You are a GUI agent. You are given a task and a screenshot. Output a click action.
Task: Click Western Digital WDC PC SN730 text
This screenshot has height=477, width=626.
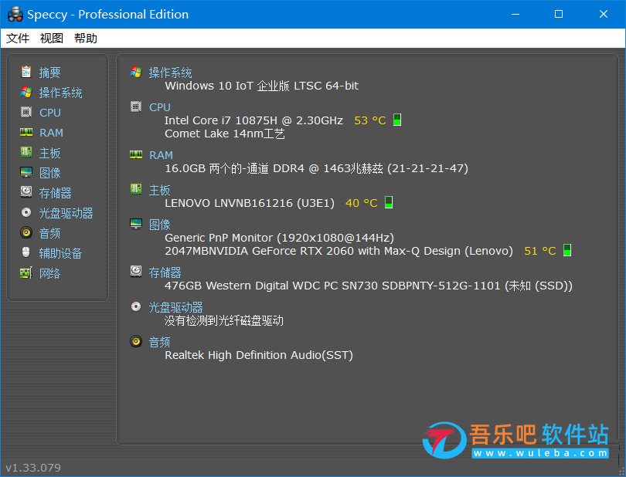pos(369,286)
